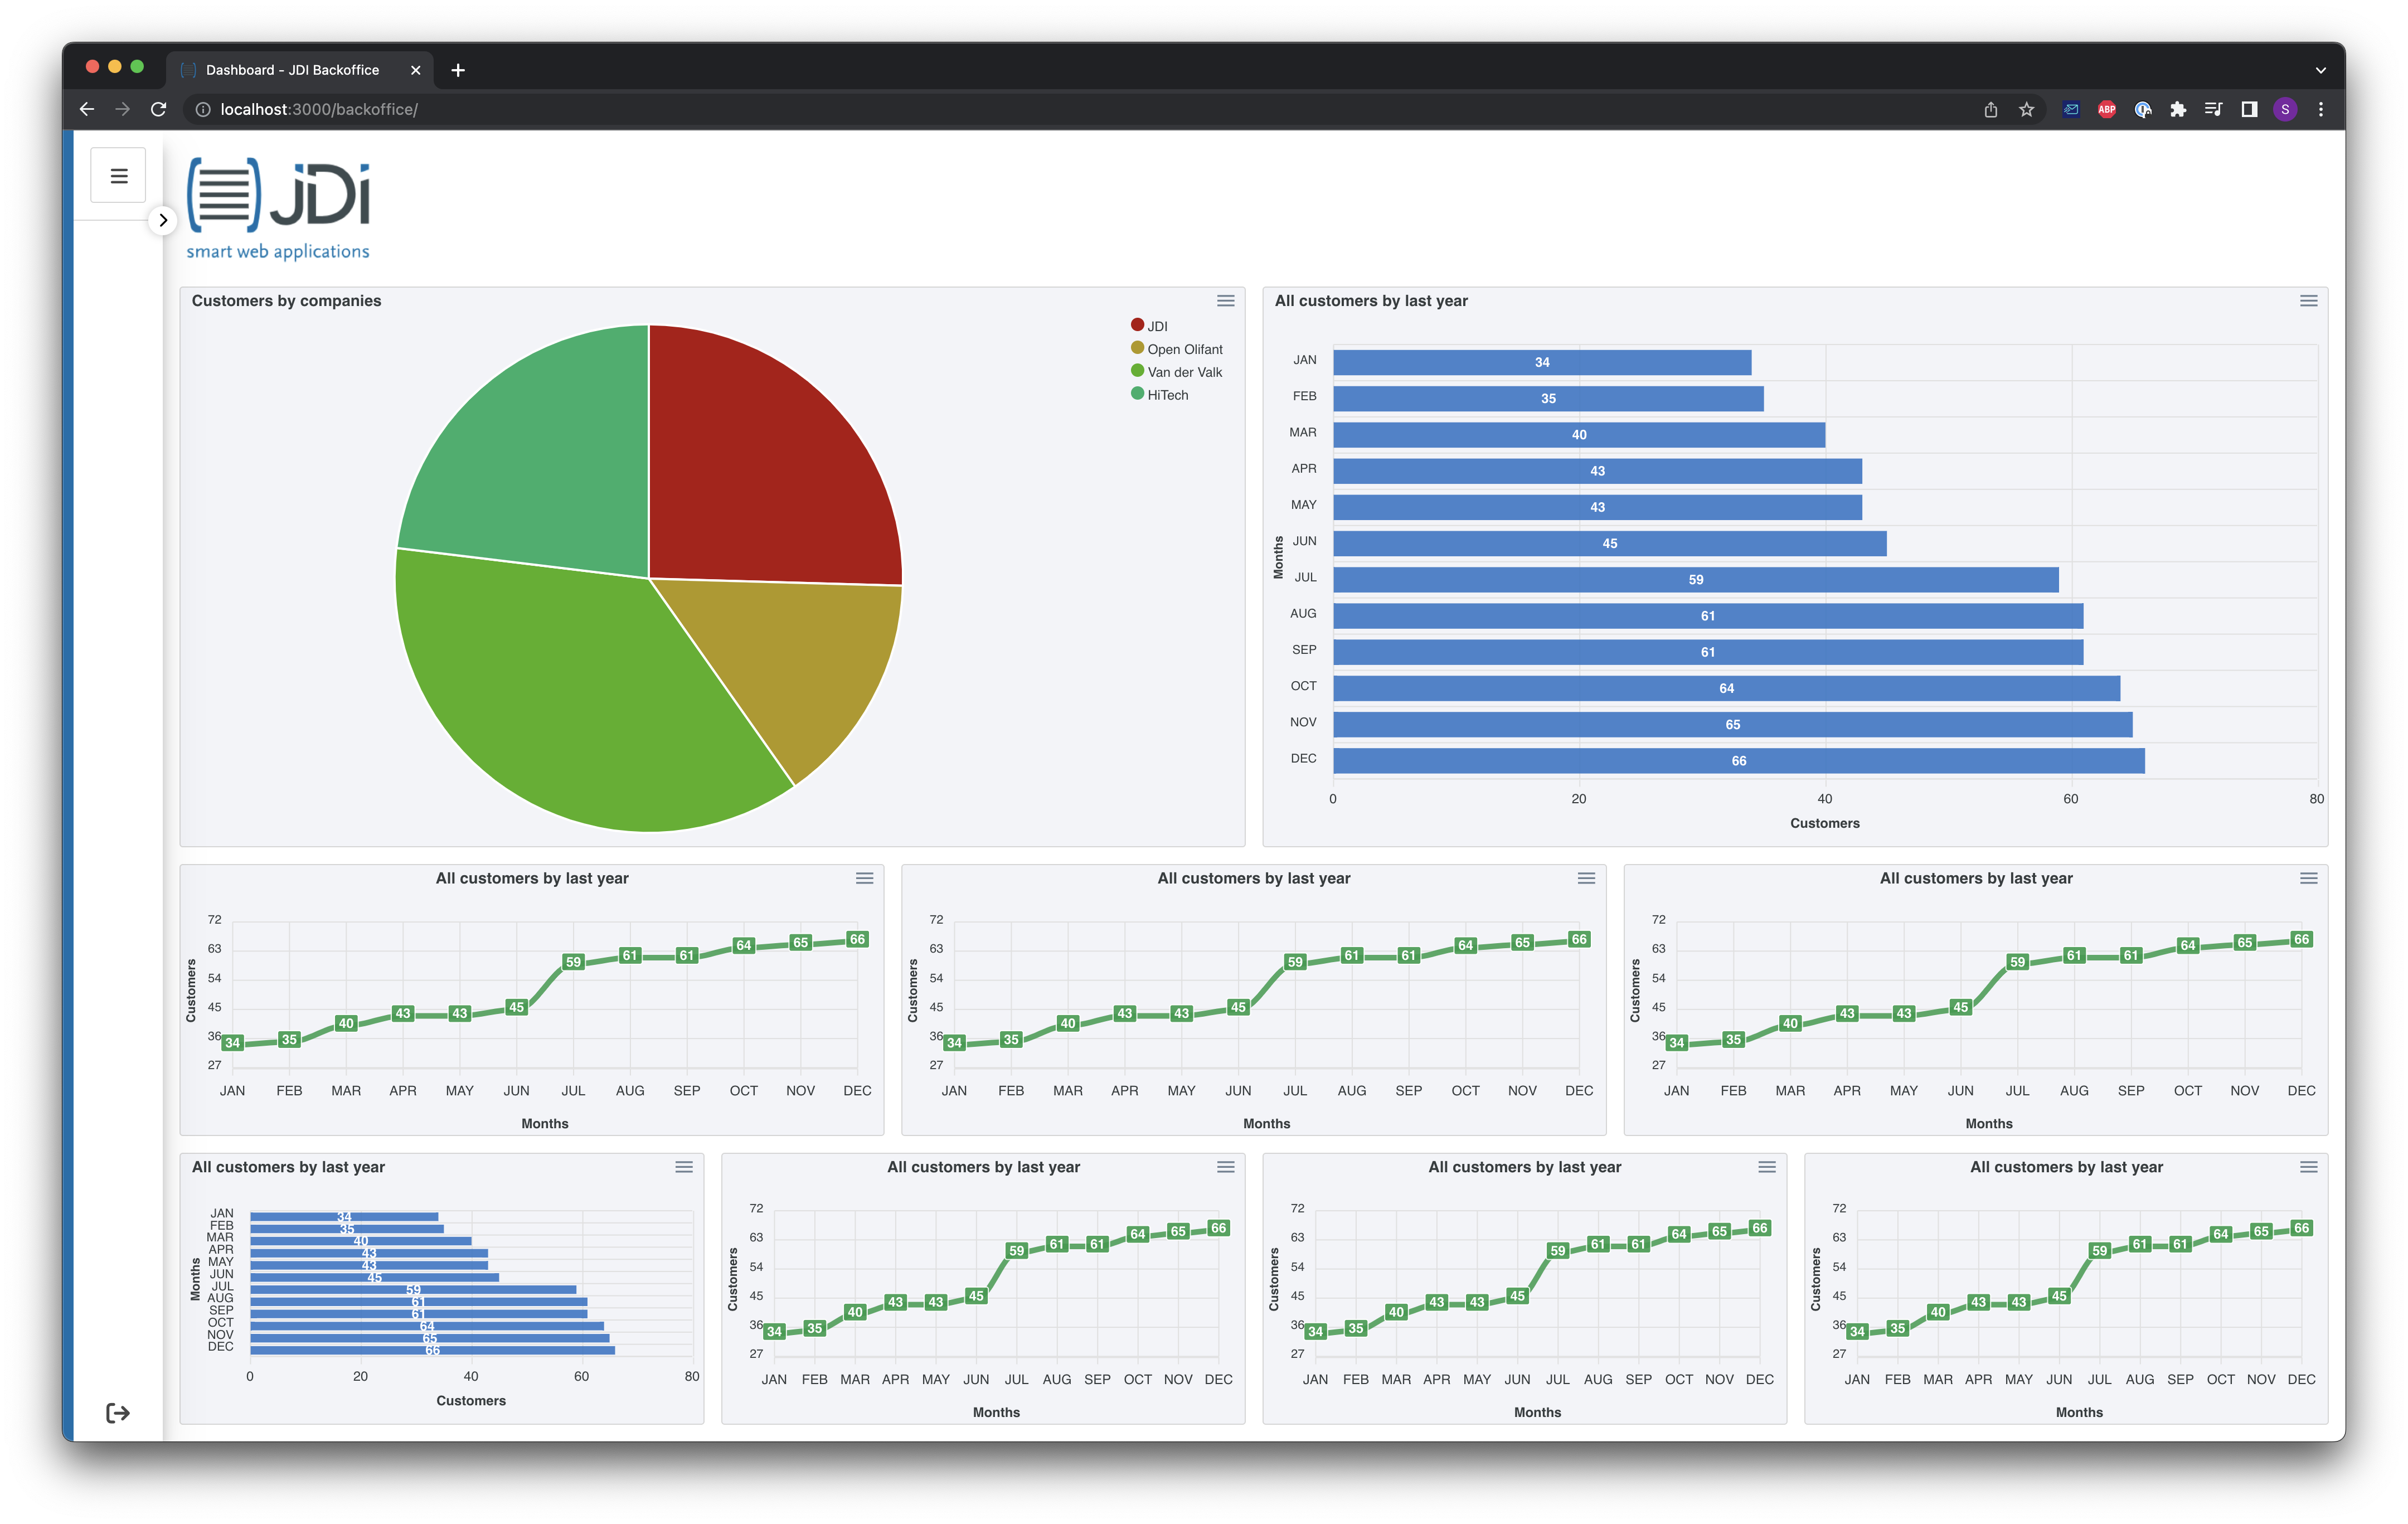Open the extensions puzzle piece icon

pos(2178,109)
